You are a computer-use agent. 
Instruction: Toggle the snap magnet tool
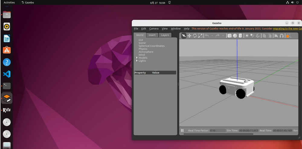pyautogui.click(x=281, y=36)
